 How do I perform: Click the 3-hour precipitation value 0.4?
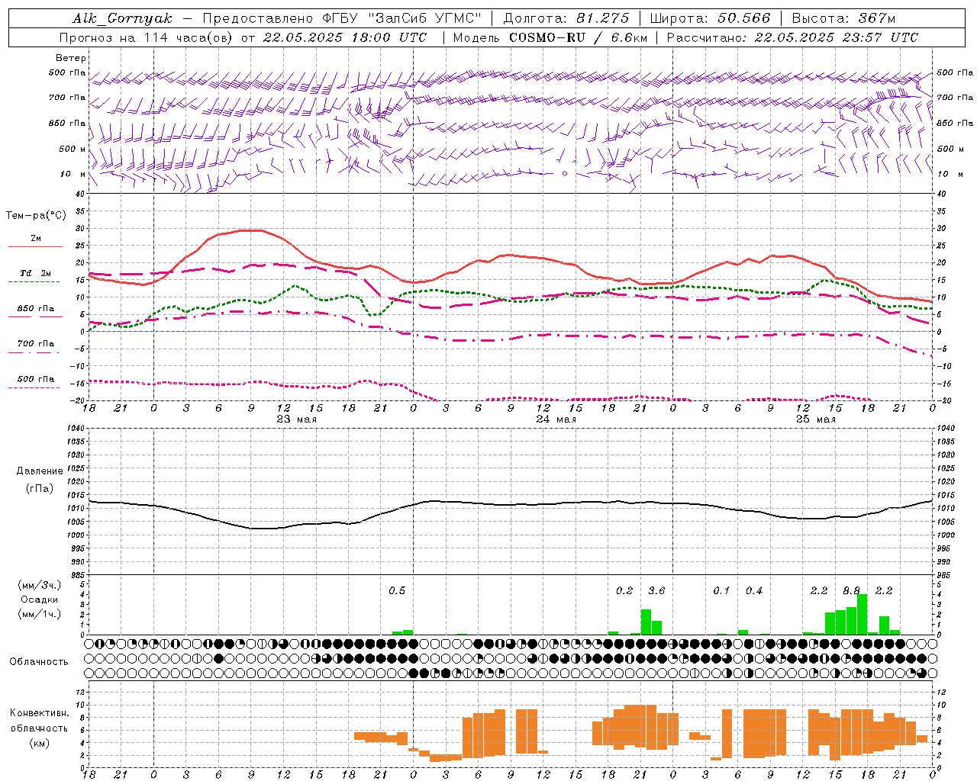point(754,591)
